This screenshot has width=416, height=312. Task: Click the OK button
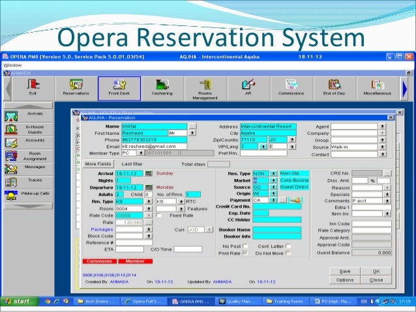coord(376,272)
